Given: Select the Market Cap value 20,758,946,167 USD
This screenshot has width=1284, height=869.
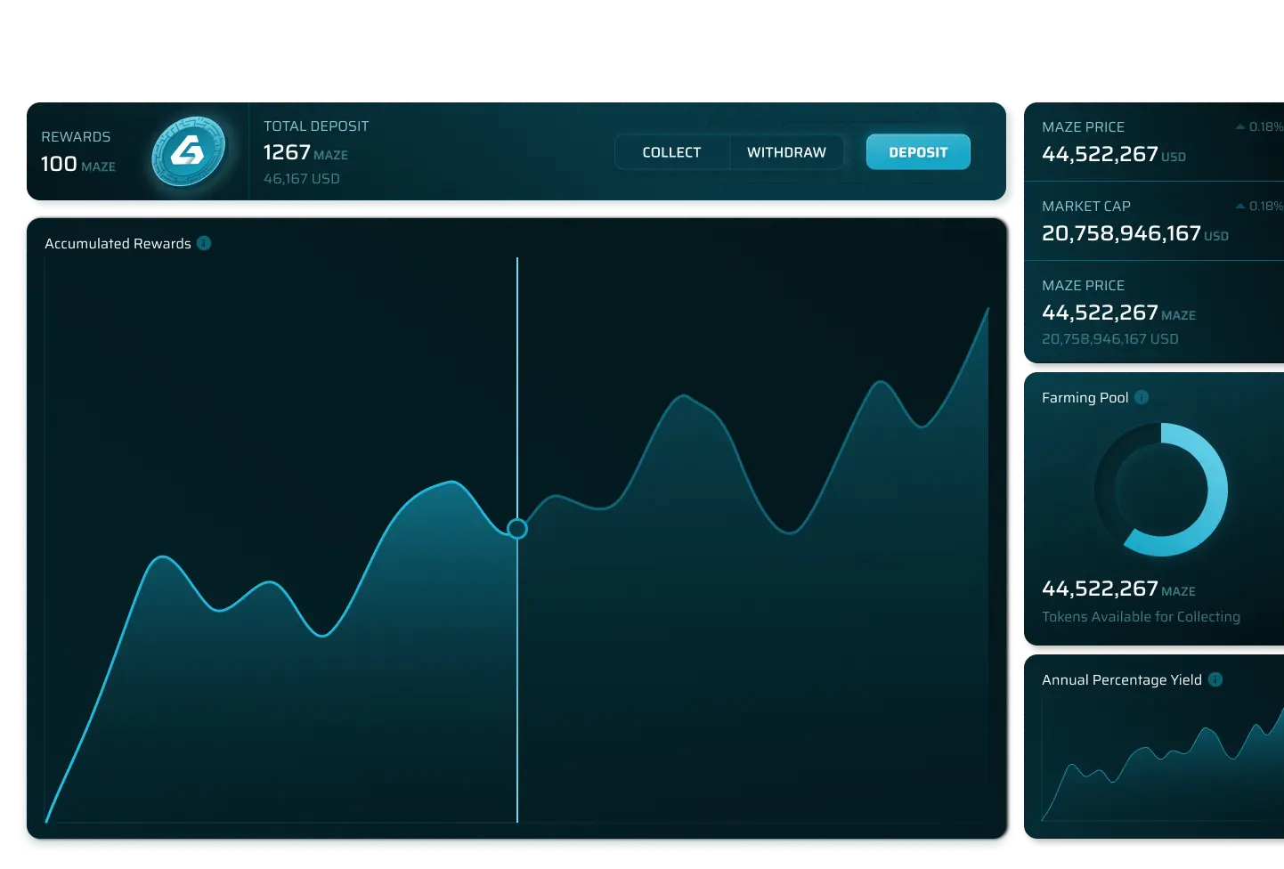Looking at the screenshot, I should [x=1134, y=233].
